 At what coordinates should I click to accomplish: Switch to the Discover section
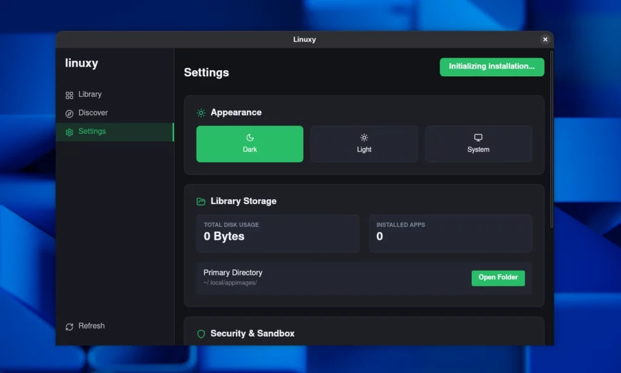92,113
